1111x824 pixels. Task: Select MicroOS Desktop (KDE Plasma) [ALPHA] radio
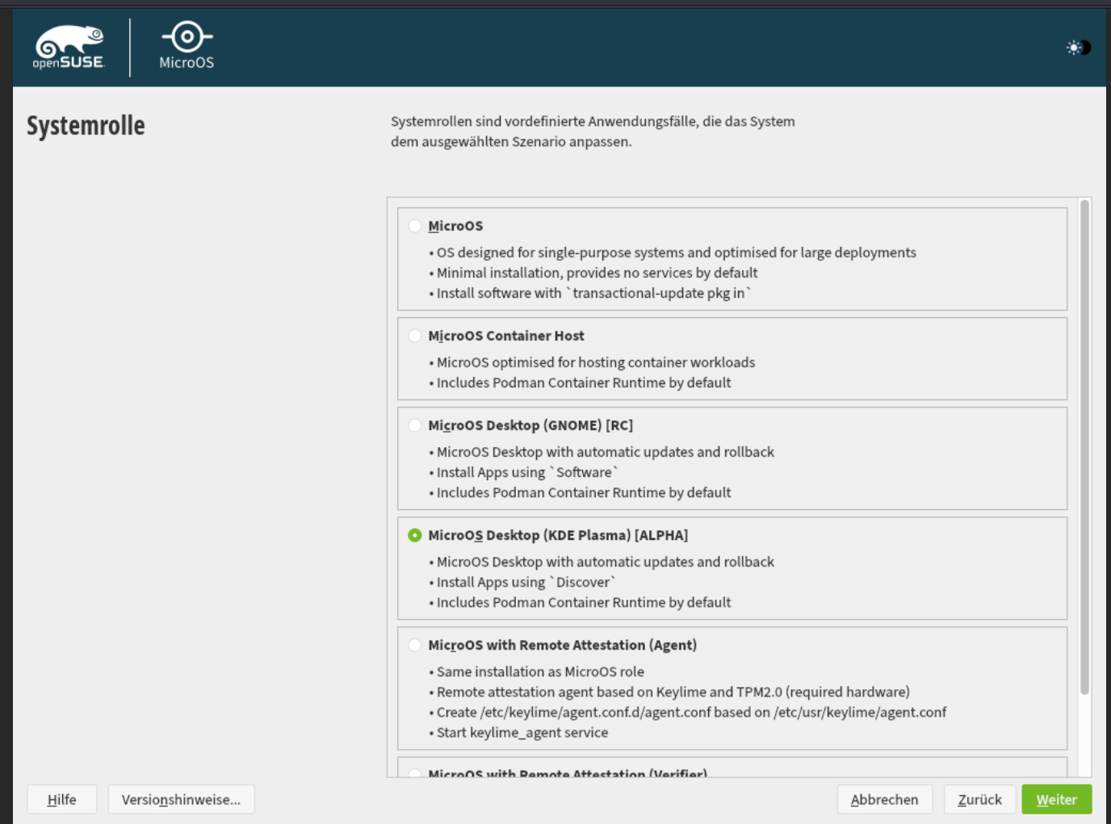(x=415, y=535)
